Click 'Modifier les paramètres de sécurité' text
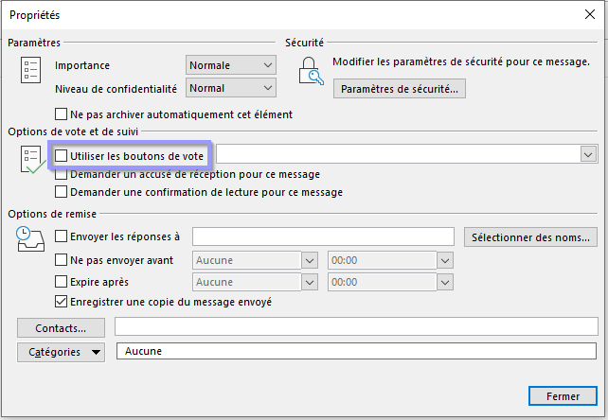The width and height of the screenshot is (608, 420). tap(461, 62)
